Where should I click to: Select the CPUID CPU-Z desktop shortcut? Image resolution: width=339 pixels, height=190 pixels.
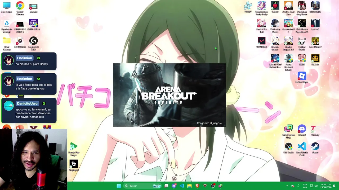tap(33, 25)
